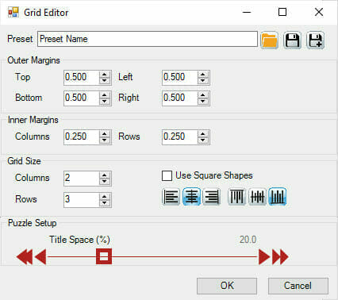Click the Title Space 20.0 value readout
This screenshot has height=300, width=338.
click(x=248, y=240)
